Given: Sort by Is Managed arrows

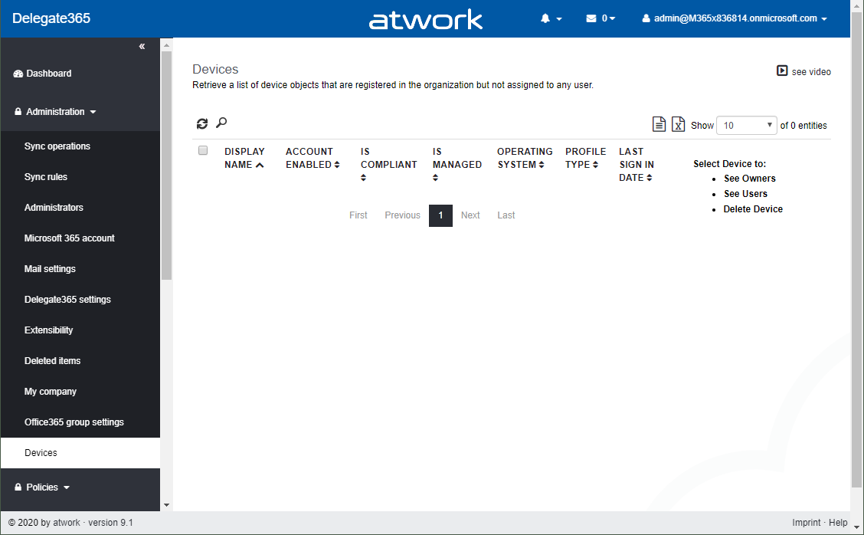Looking at the screenshot, I should [x=435, y=178].
